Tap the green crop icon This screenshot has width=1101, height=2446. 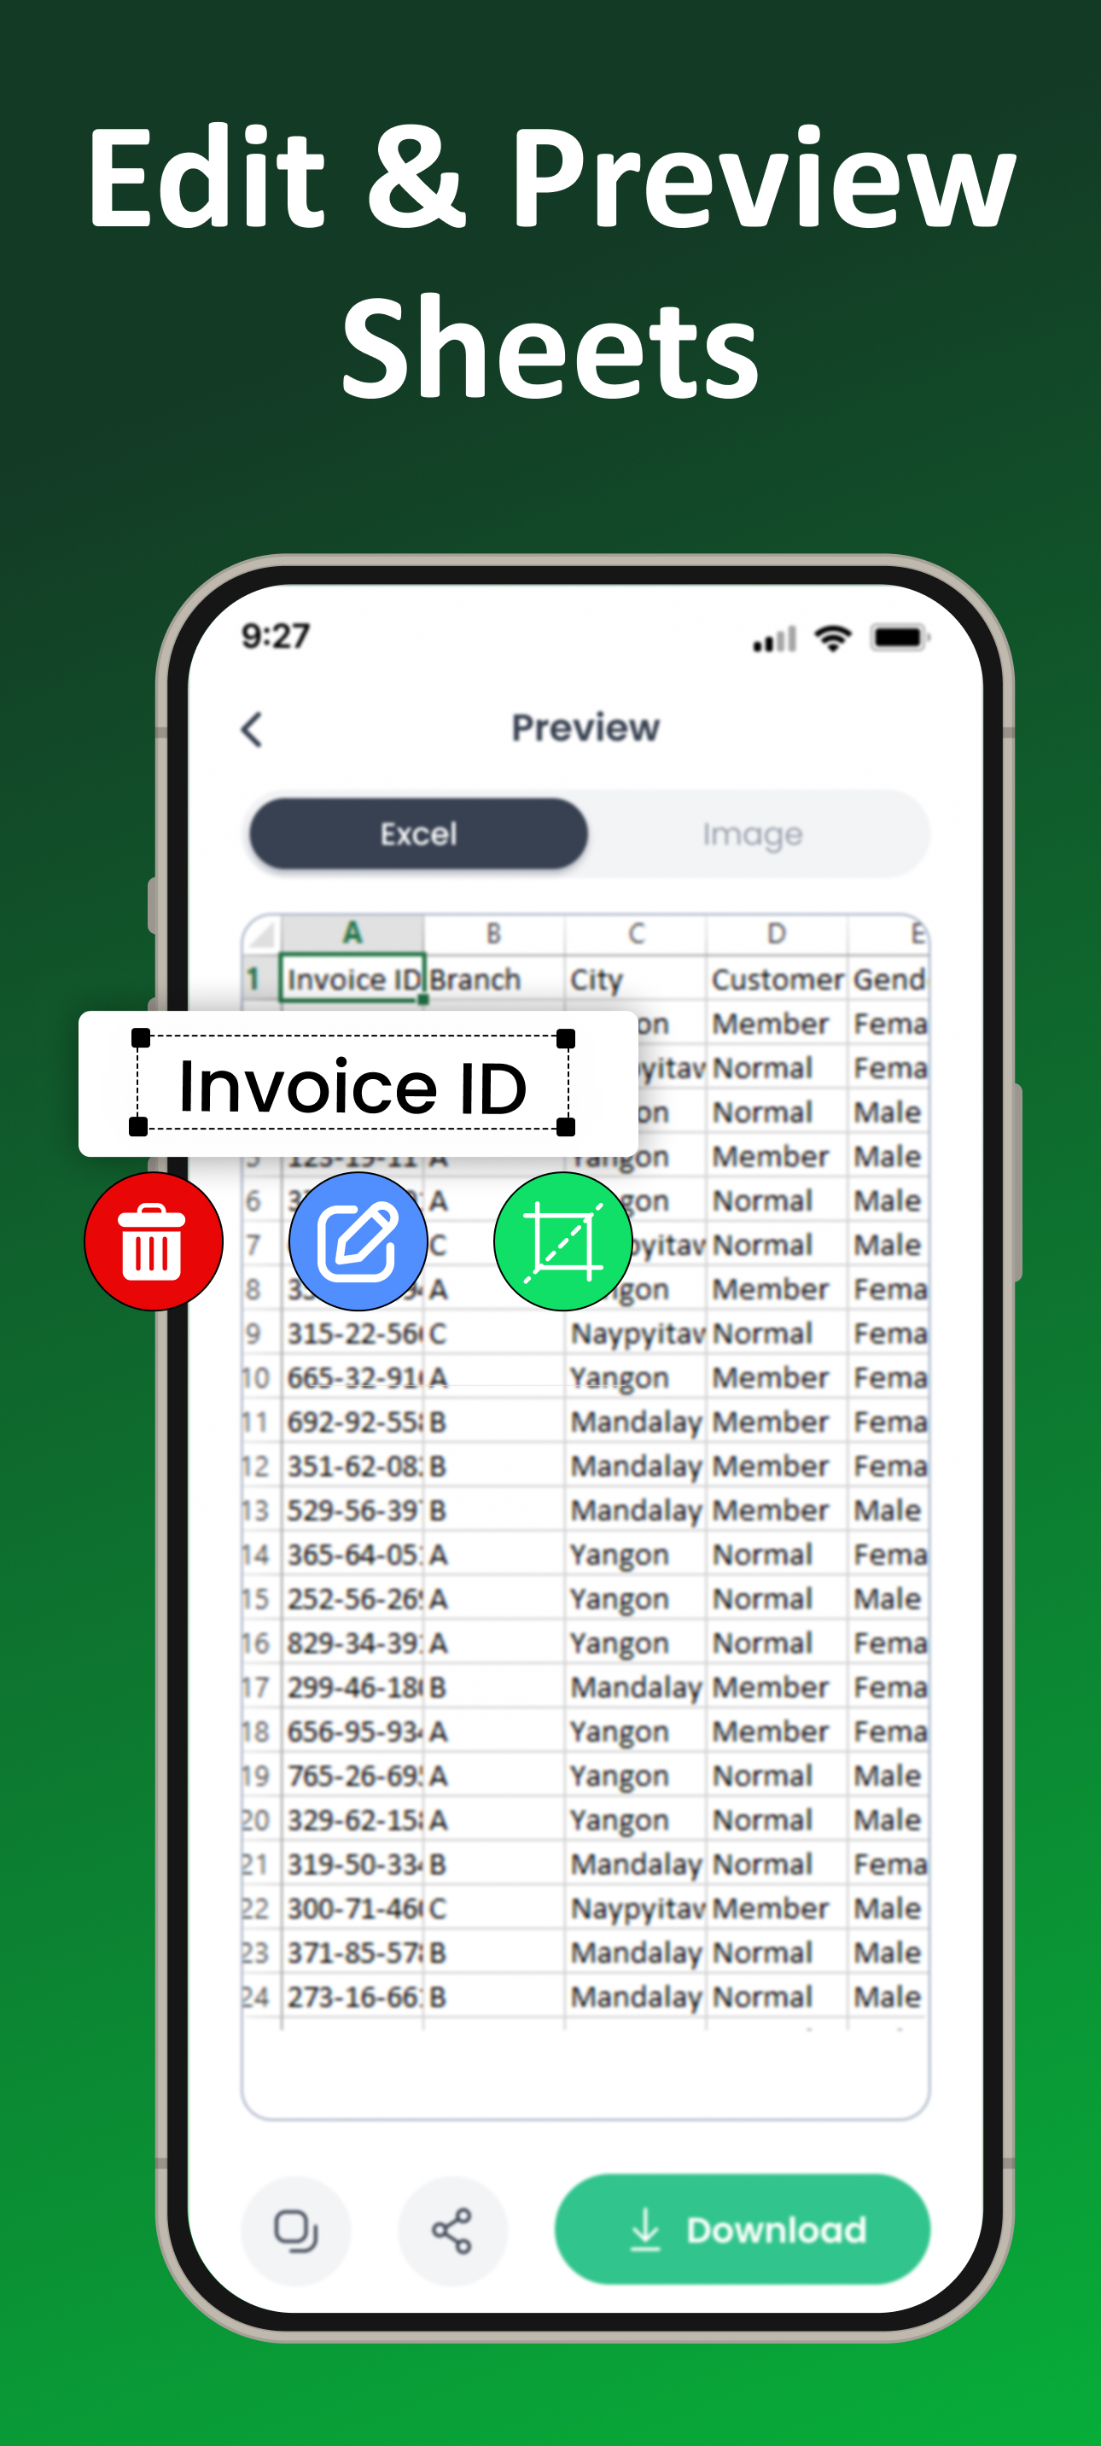pyautogui.click(x=562, y=1241)
